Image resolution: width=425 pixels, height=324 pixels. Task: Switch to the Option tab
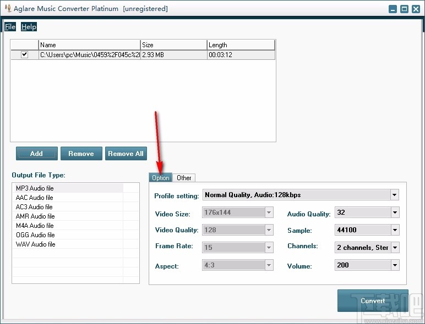160,178
